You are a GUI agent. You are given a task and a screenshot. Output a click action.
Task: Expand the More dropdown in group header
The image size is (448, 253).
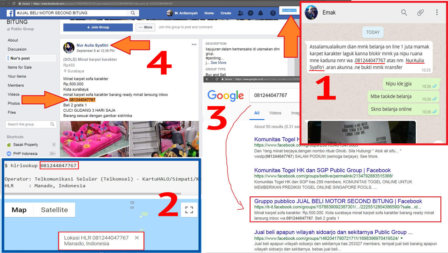click(145, 27)
